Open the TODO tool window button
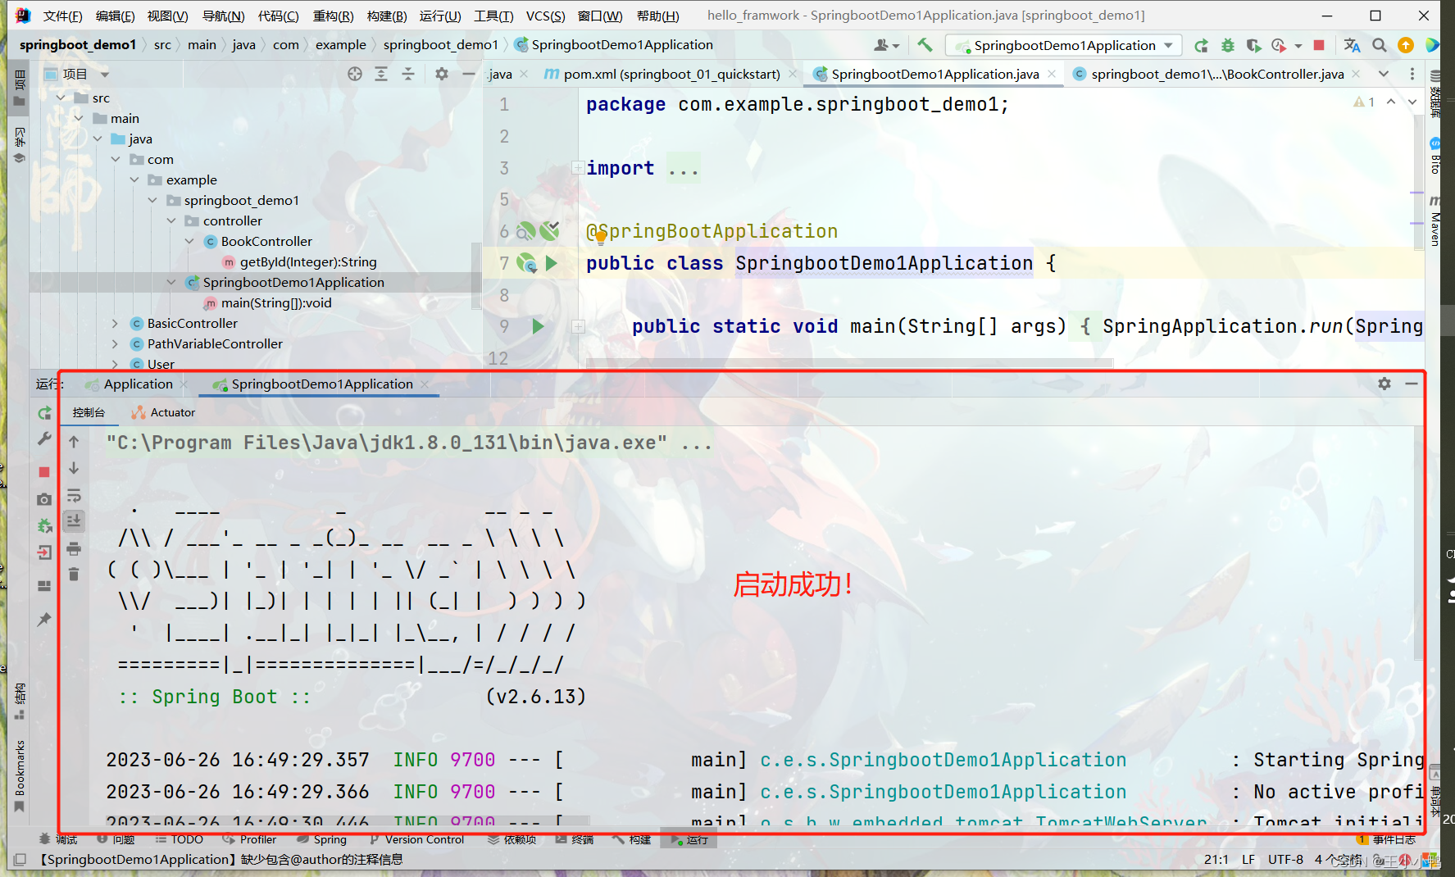The image size is (1455, 877). click(x=179, y=839)
